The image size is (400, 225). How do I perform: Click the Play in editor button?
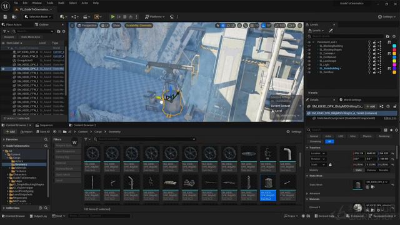[x=112, y=17]
